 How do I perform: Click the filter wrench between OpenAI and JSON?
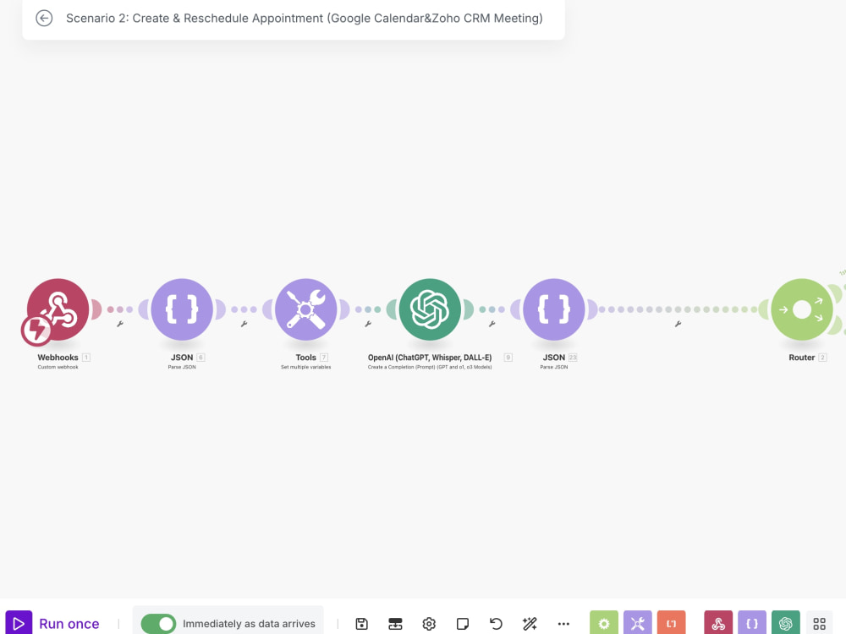pyautogui.click(x=492, y=324)
